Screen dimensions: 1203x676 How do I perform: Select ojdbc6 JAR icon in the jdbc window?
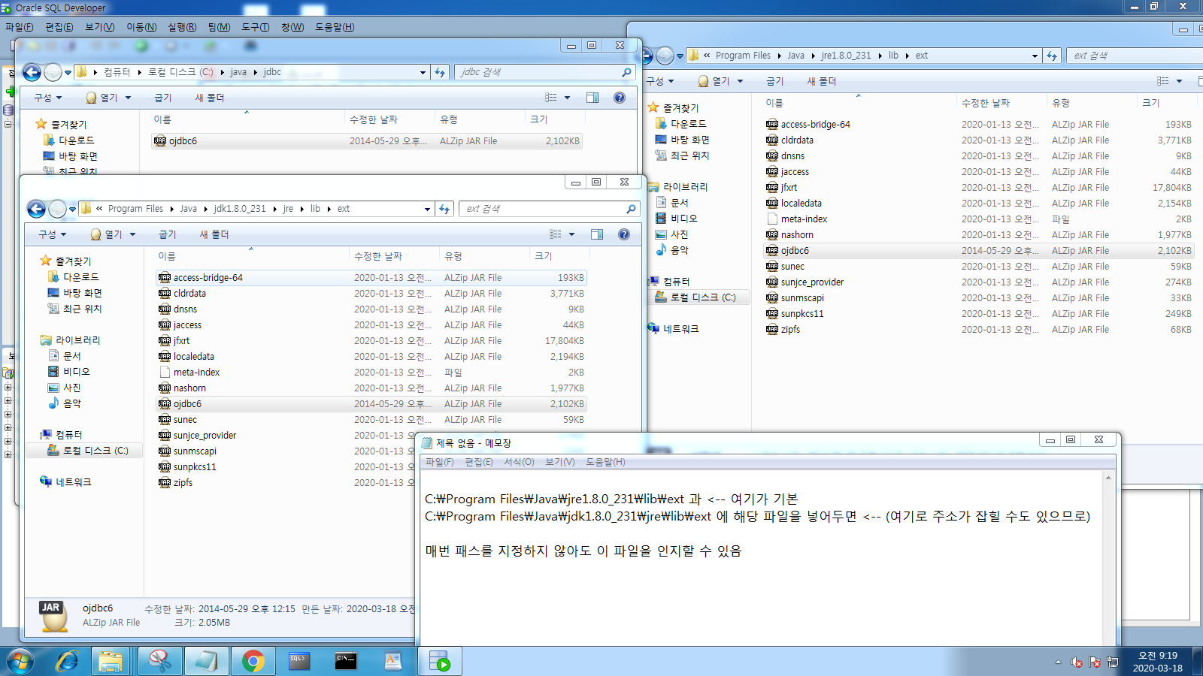(x=160, y=140)
